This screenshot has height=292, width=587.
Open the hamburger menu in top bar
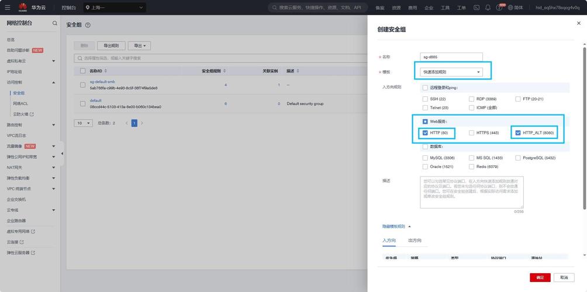[x=7, y=8]
